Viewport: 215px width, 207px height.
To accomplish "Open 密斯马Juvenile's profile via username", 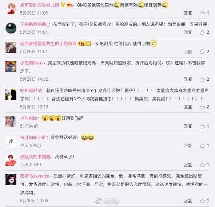I will (35, 176).
